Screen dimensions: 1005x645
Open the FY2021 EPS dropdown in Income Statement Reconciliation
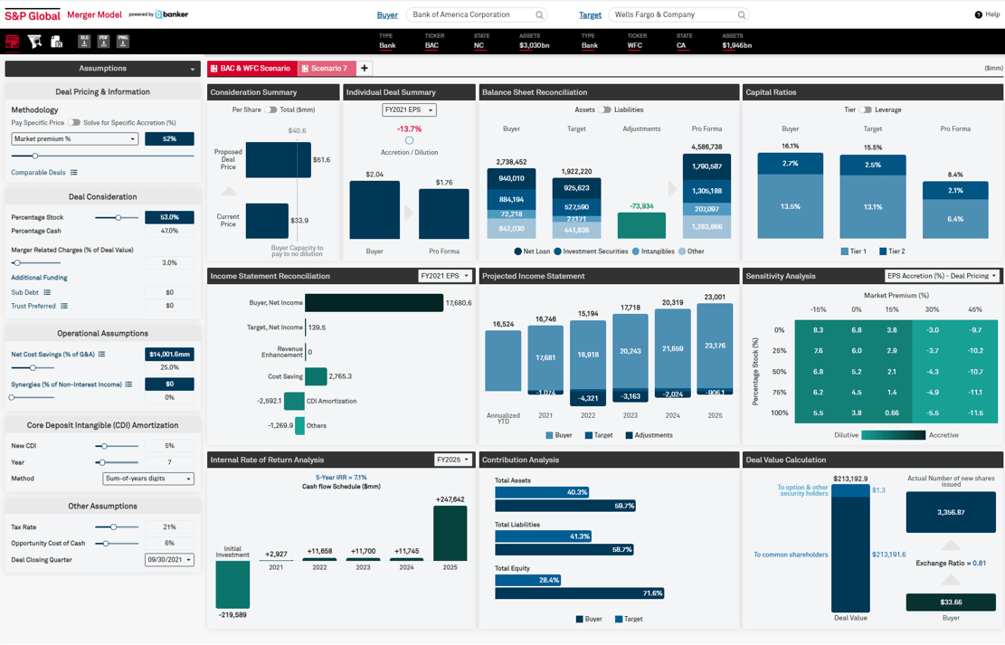(445, 276)
